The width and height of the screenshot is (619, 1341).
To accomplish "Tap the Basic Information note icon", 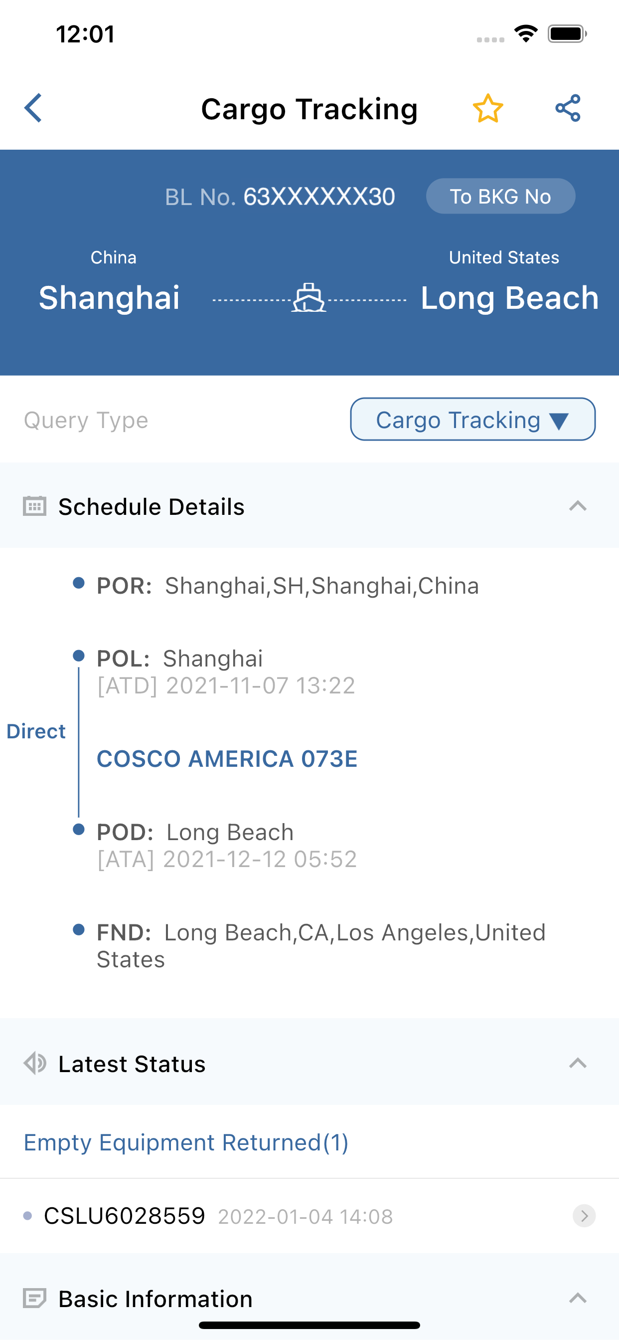I will point(35,1298).
